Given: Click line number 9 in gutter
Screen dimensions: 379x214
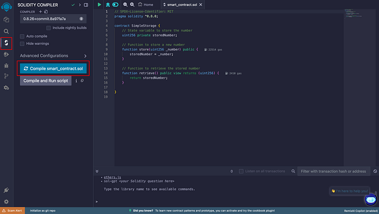Looking at the screenshot, I should (107, 49).
